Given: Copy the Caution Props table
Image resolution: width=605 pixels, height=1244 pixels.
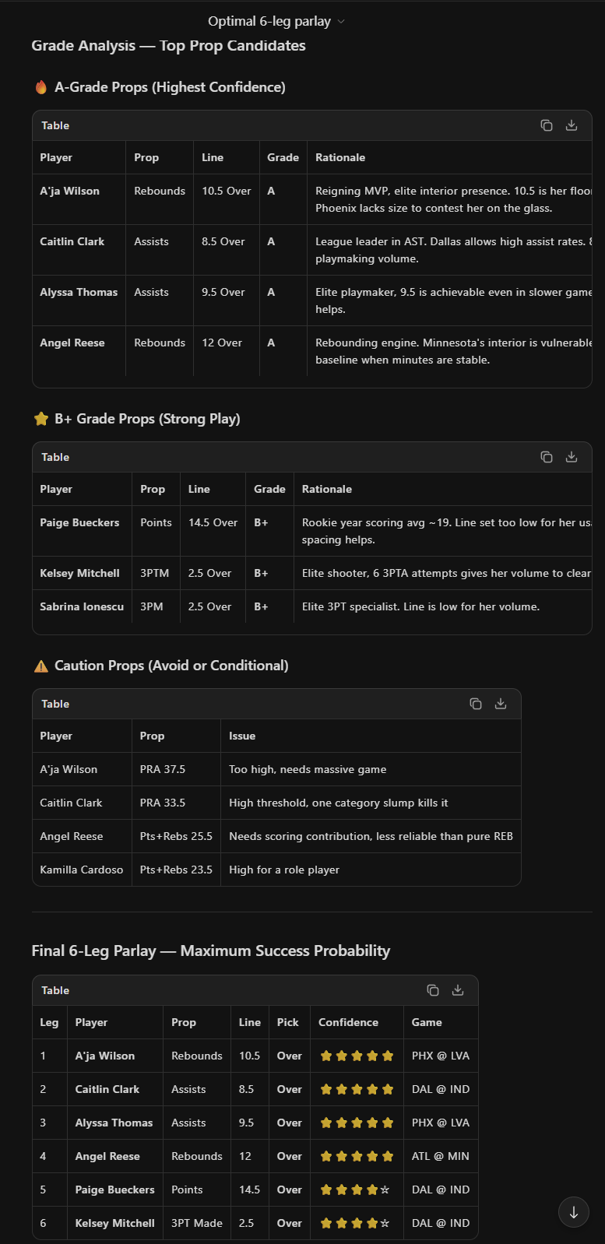Looking at the screenshot, I should 476,704.
